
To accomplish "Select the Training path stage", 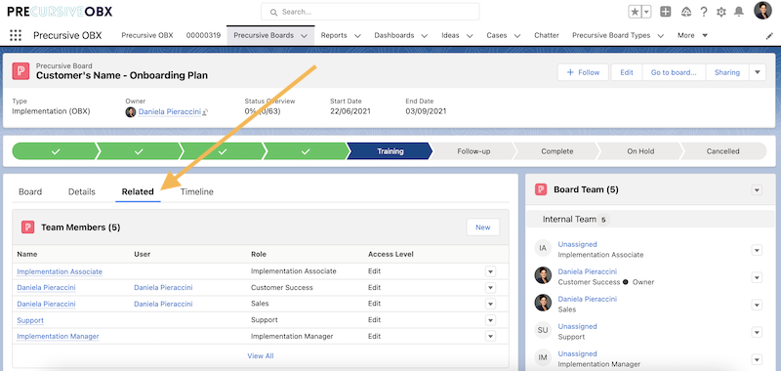I will click(390, 151).
